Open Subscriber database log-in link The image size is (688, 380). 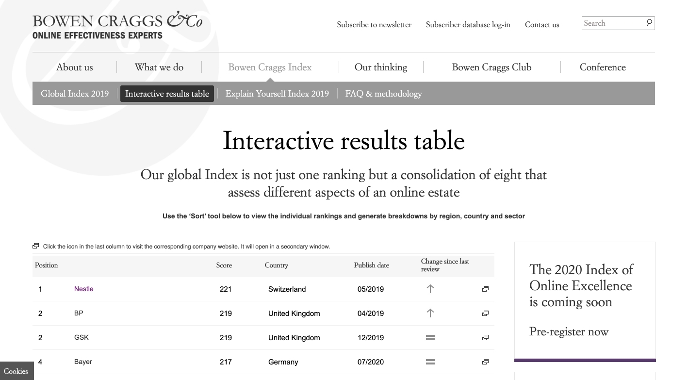click(468, 25)
